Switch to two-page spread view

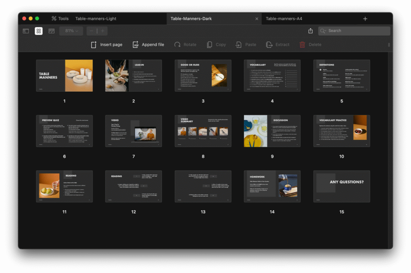pos(51,31)
